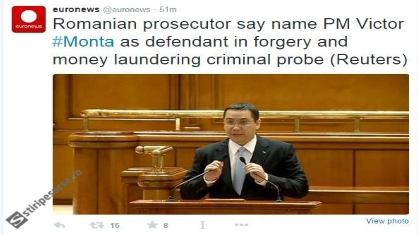
Task: Open the three-dot more options menu
Action: coord(241,225)
